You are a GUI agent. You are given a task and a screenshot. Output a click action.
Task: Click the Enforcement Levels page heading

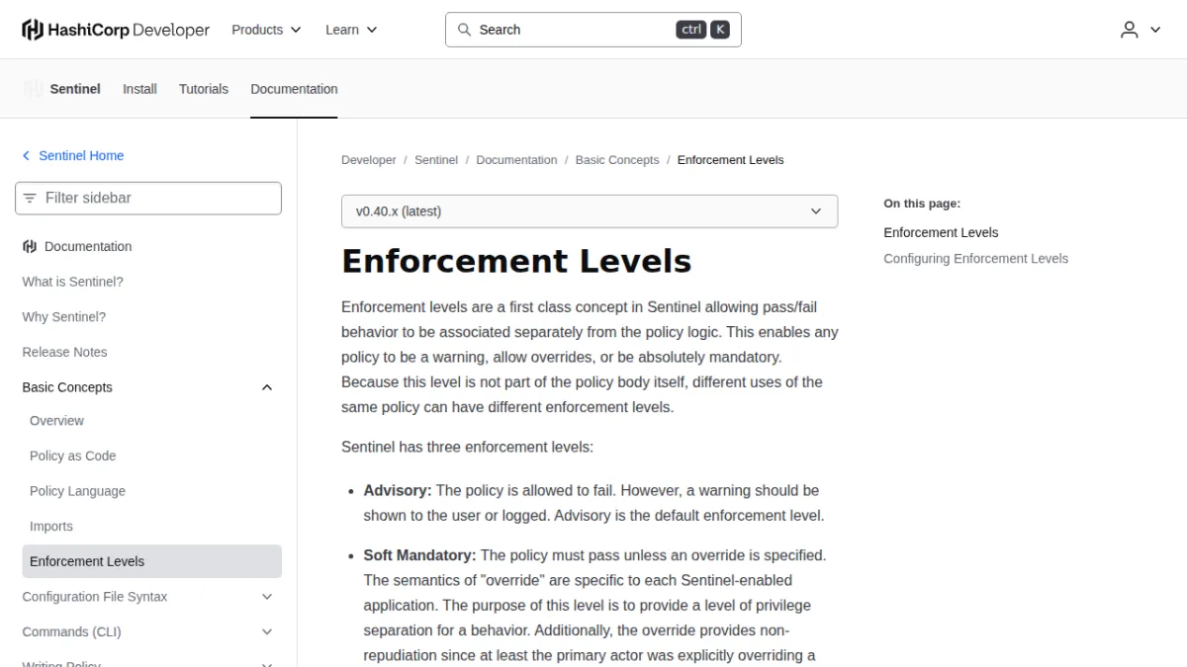(516, 262)
